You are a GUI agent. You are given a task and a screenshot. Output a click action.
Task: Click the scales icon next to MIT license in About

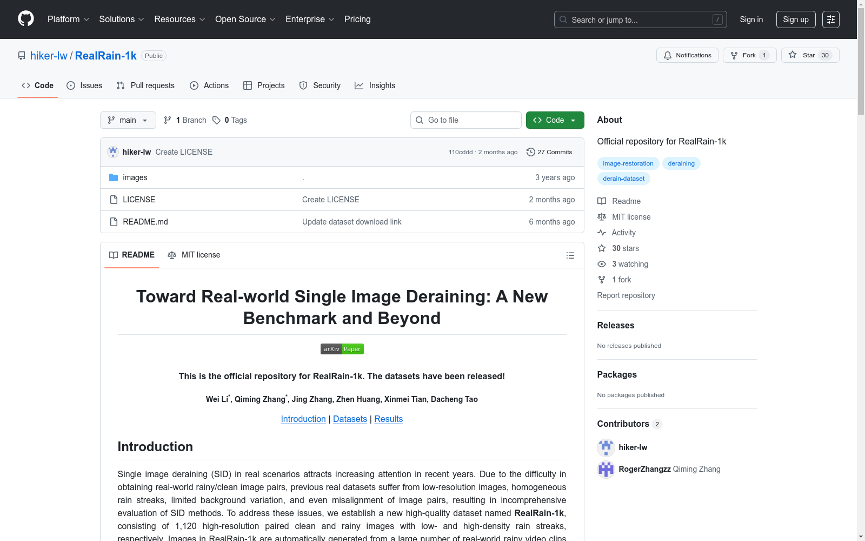point(602,217)
